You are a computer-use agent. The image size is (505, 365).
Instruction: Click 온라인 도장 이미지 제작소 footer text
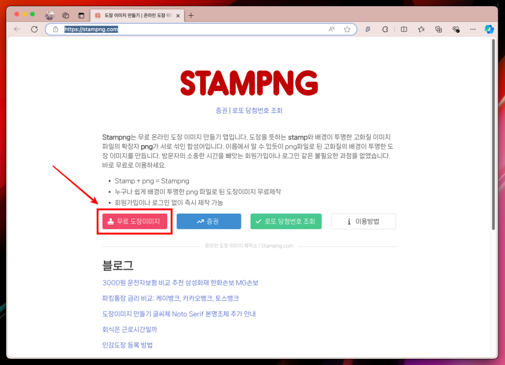(x=249, y=246)
